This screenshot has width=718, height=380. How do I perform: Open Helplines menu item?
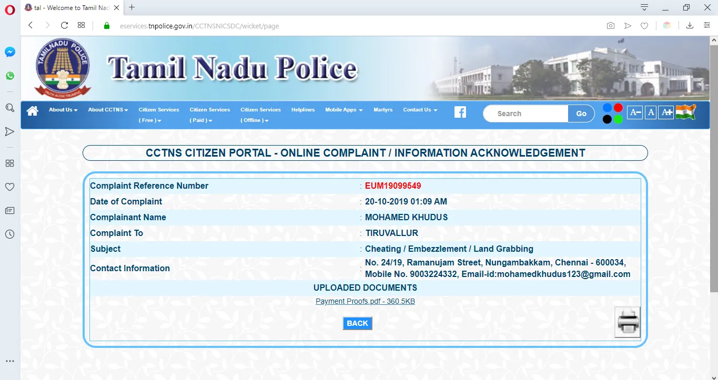tap(303, 110)
